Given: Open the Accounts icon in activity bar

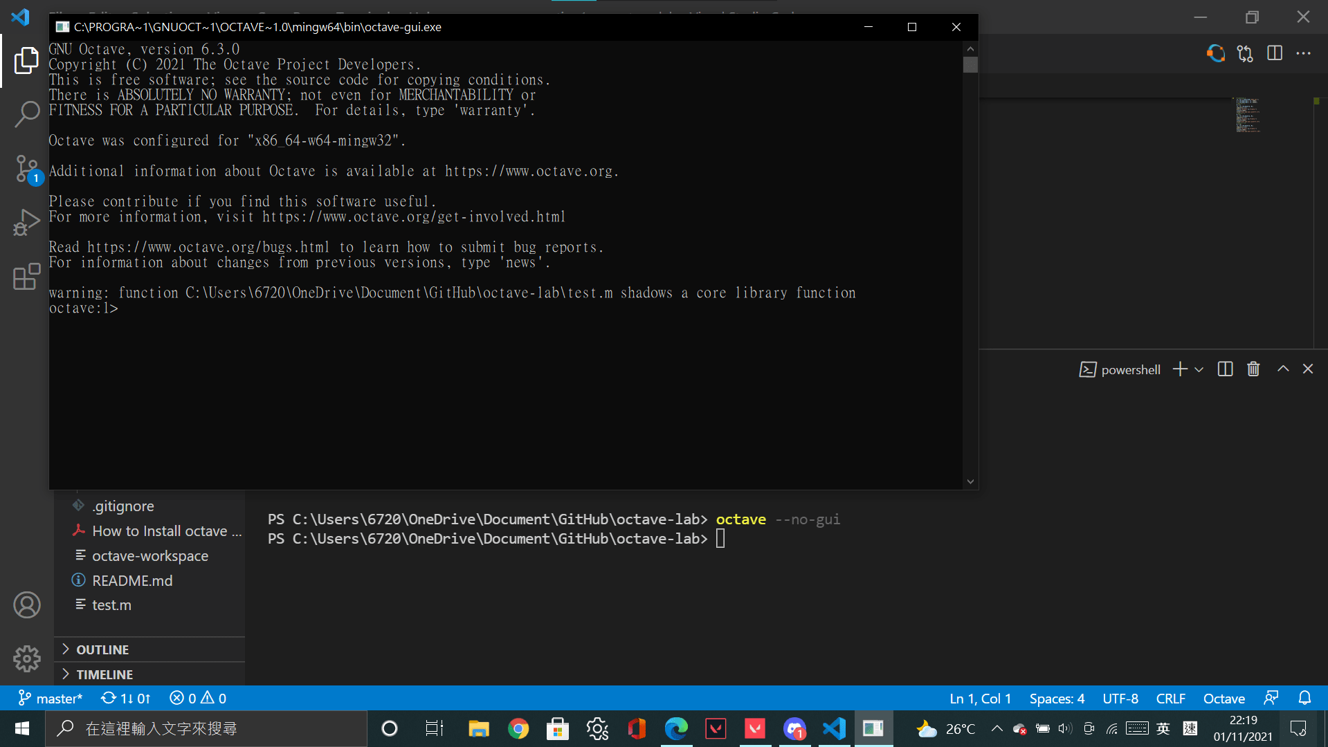Looking at the screenshot, I should (26, 605).
